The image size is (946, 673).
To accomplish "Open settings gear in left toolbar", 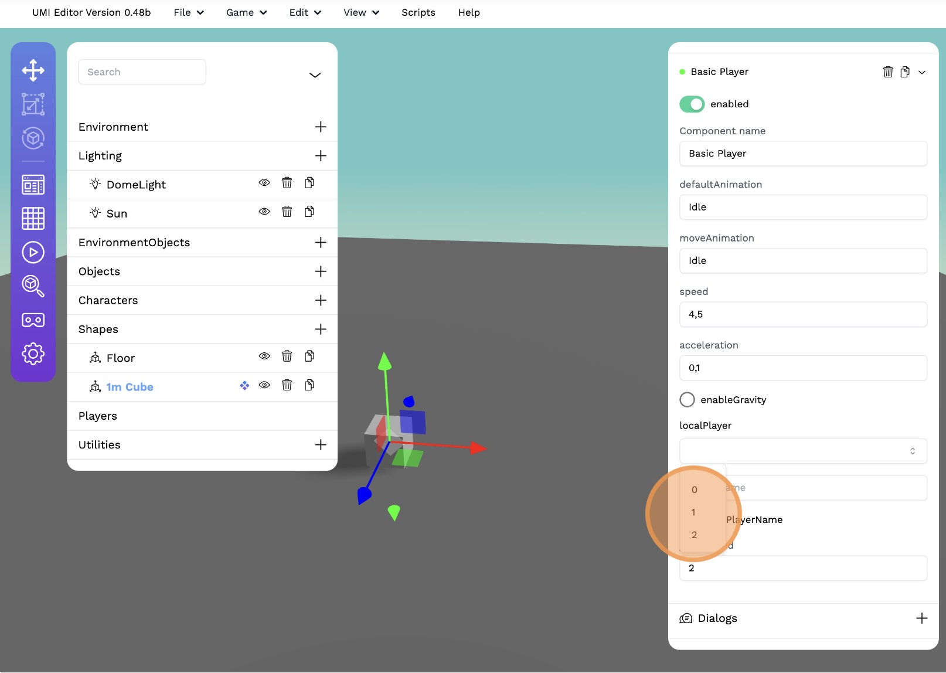I will click(x=33, y=354).
